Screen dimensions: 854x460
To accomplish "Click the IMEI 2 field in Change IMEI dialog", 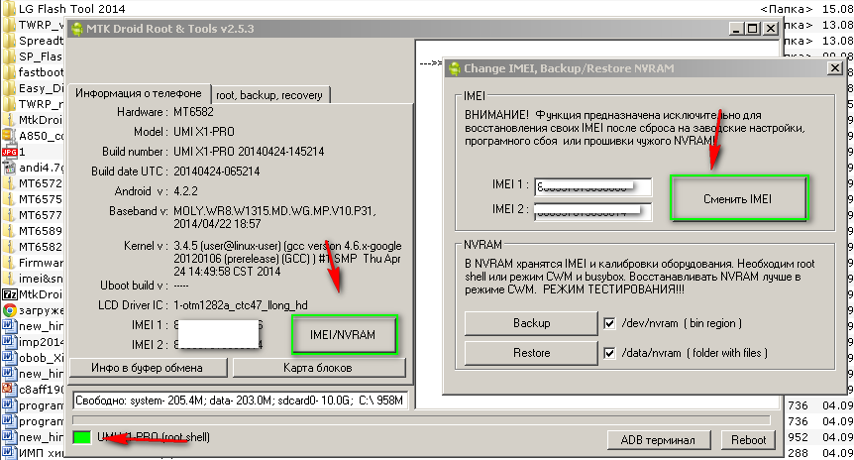I will 592,211.
